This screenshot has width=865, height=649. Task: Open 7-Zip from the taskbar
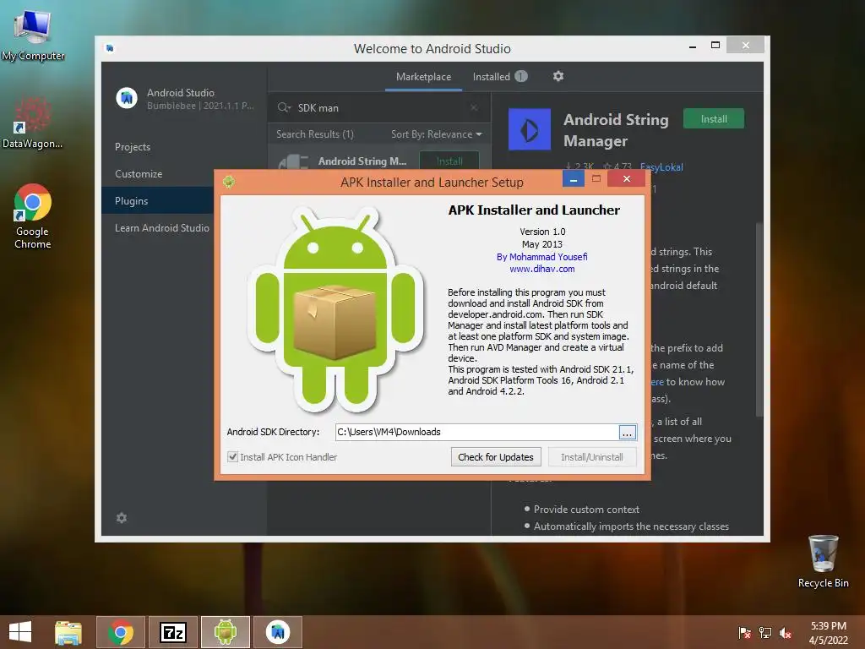click(172, 632)
